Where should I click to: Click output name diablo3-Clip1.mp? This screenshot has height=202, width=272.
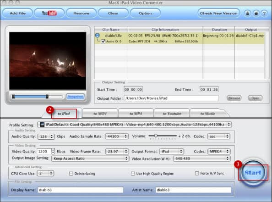250,36
